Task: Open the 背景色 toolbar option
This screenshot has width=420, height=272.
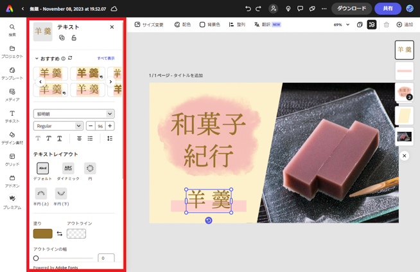Action: 209,24
